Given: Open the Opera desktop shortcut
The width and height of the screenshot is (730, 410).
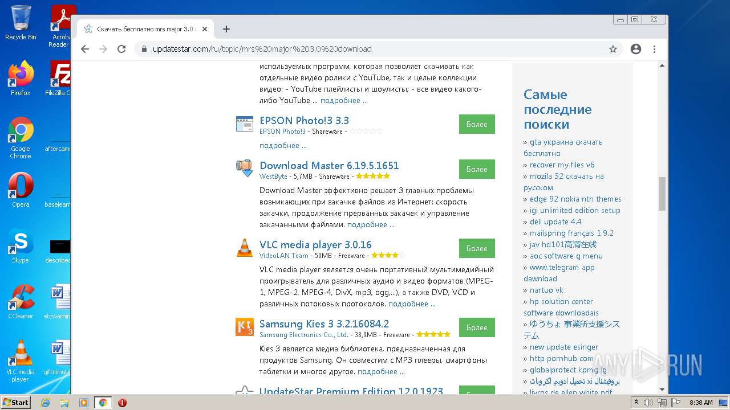Looking at the screenshot, I should coord(21,190).
